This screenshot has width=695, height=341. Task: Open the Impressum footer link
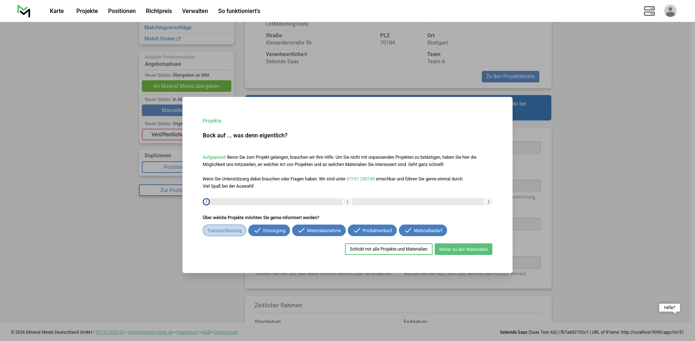tap(187, 332)
